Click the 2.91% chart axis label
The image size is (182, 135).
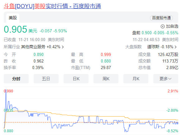(173, 91)
